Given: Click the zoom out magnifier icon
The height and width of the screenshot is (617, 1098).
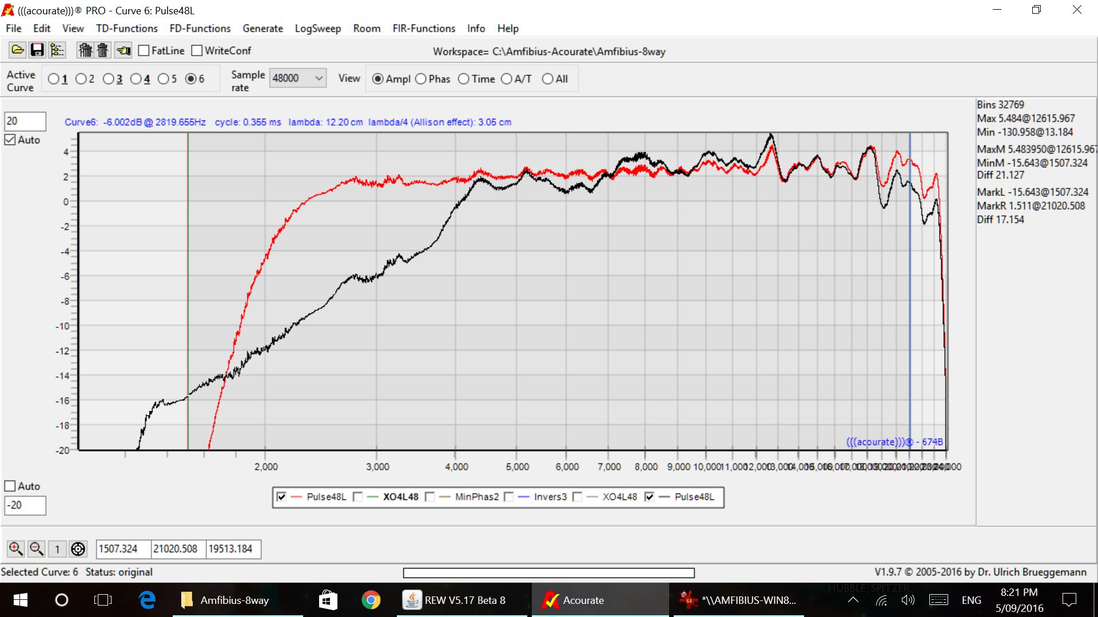Looking at the screenshot, I should (x=37, y=549).
